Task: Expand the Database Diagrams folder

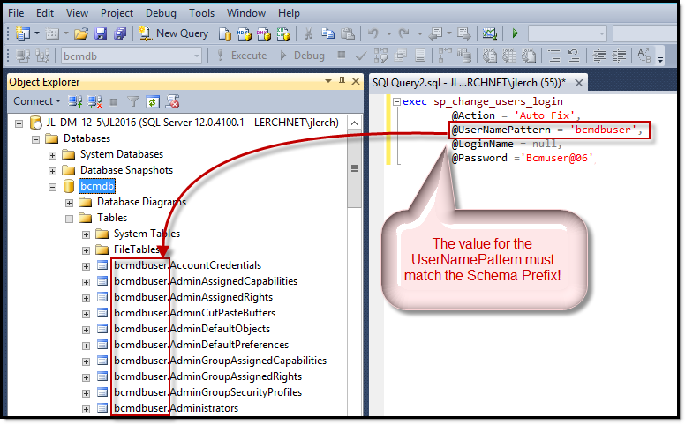Action: [x=70, y=203]
